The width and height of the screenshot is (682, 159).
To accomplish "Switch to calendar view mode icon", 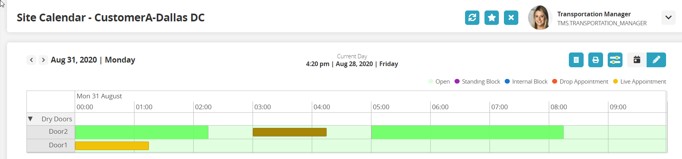I will click(637, 60).
